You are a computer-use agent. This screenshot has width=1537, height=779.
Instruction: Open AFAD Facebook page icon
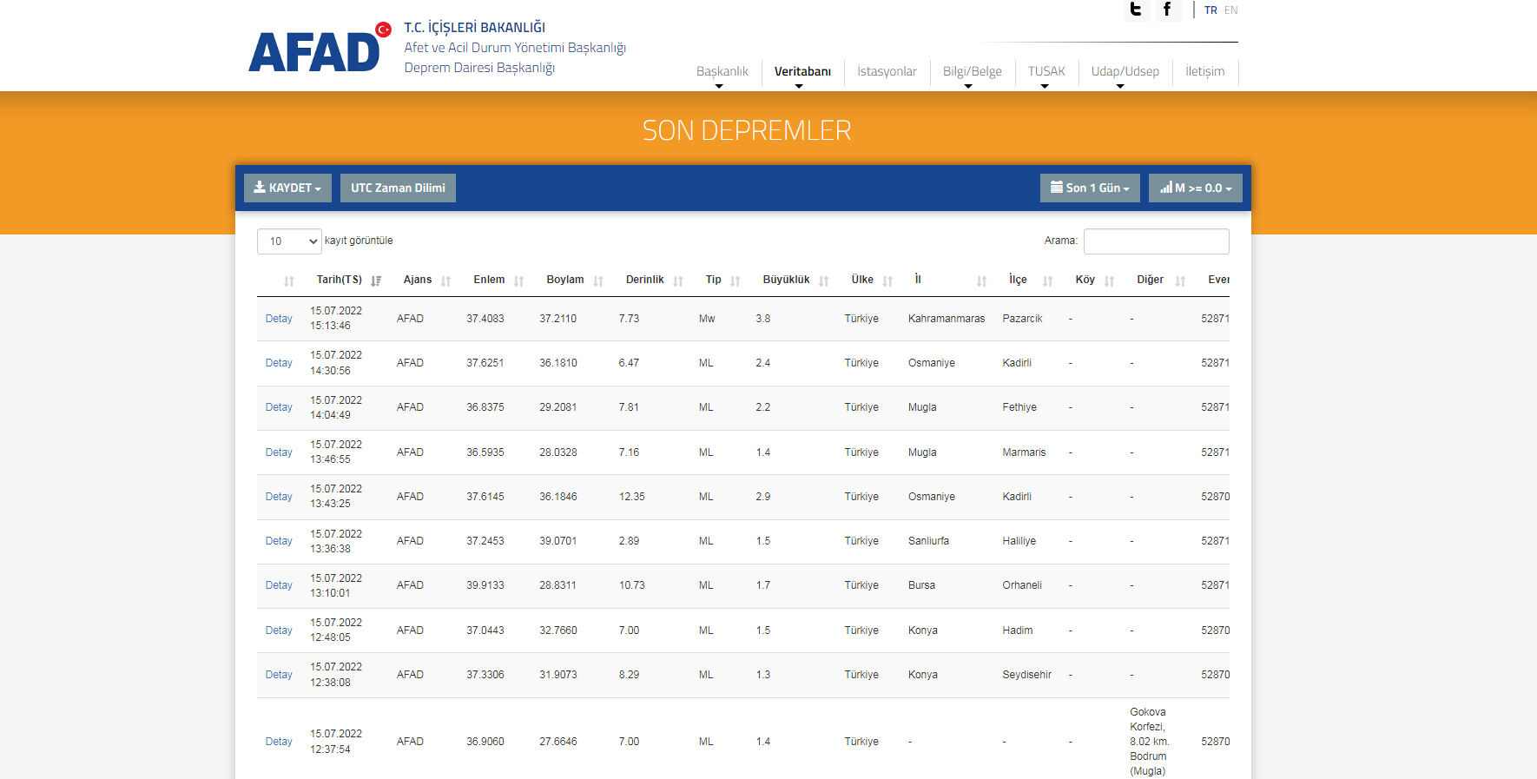point(1167,10)
